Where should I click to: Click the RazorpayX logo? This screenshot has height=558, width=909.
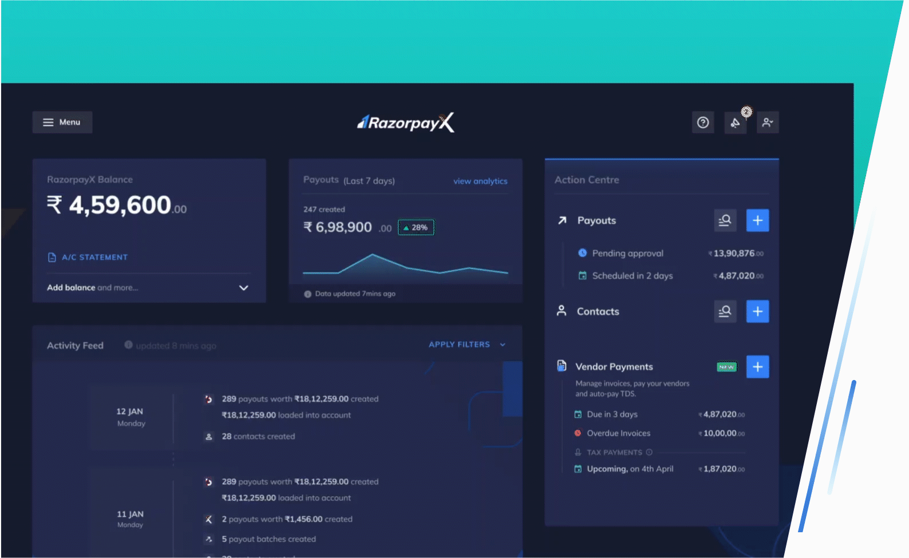pos(406,122)
